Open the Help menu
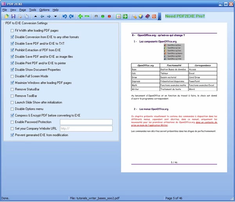 tap(56, 10)
